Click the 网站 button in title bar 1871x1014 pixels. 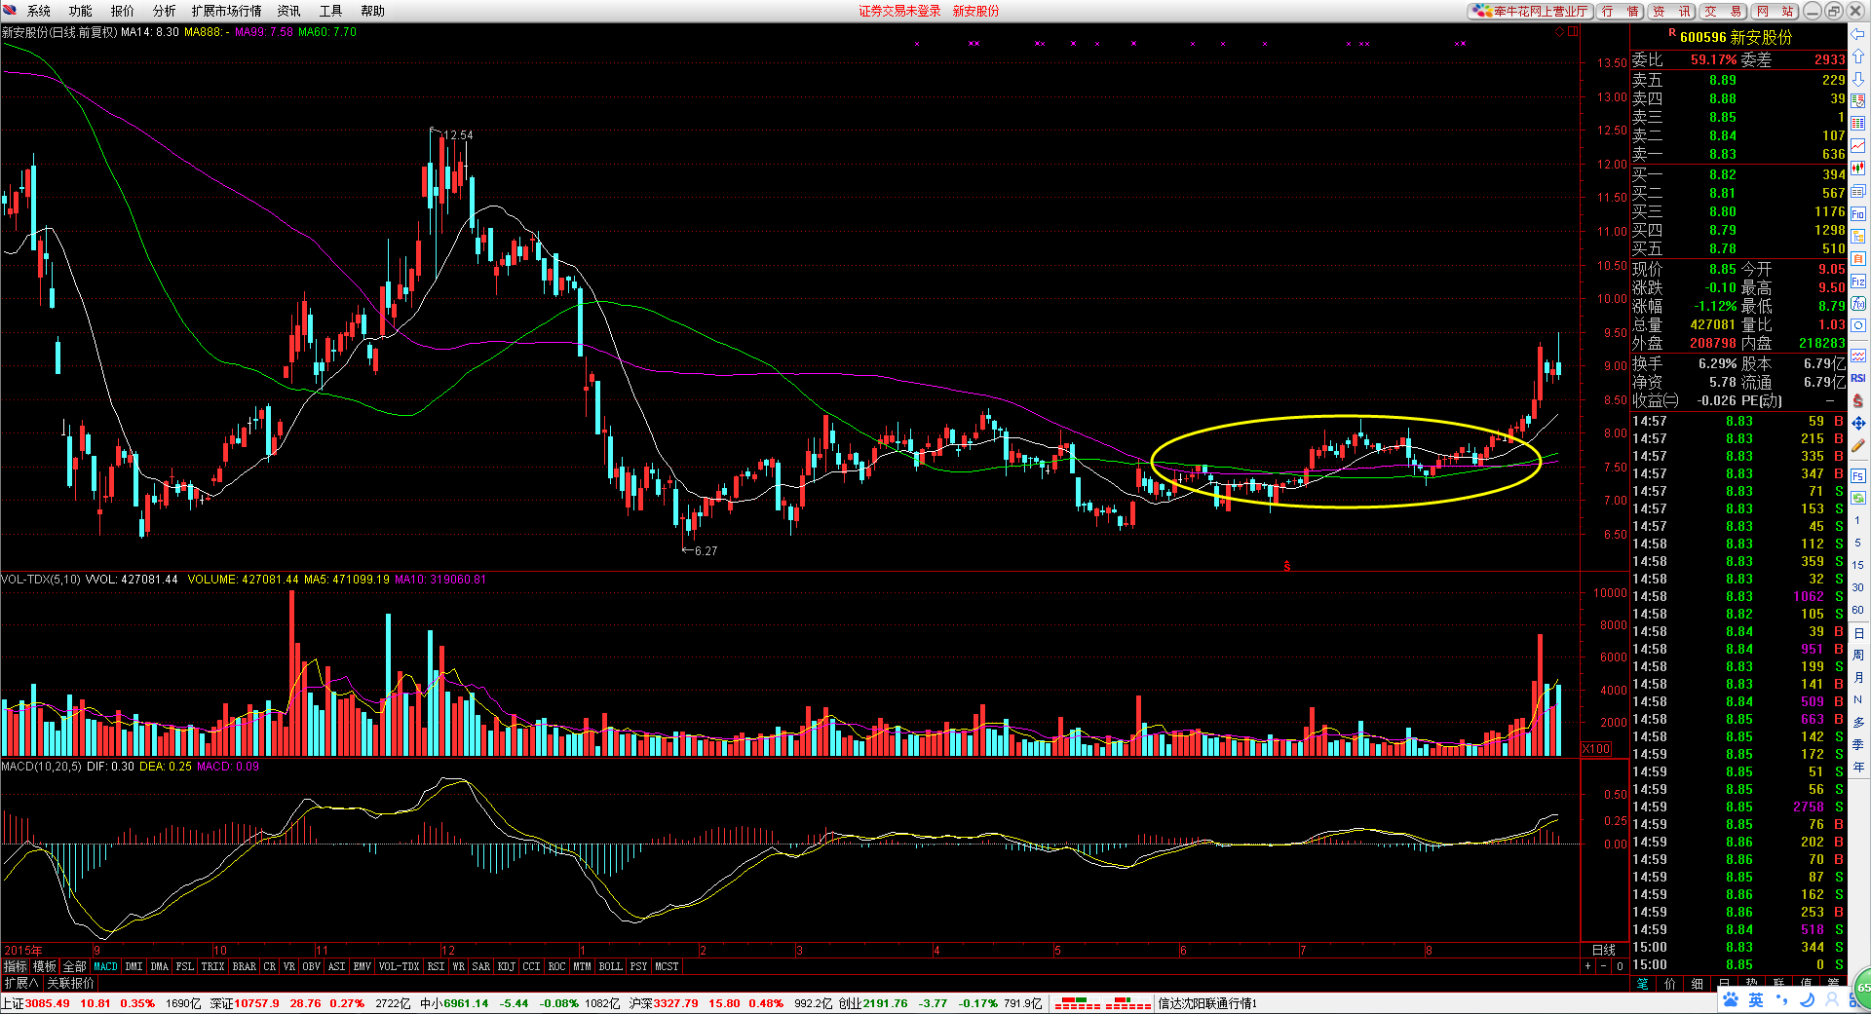pyautogui.click(x=1775, y=11)
